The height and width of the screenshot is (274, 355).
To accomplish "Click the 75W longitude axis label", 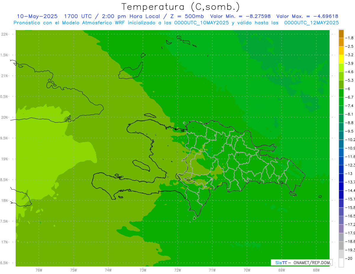I will (x=73, y=270).
